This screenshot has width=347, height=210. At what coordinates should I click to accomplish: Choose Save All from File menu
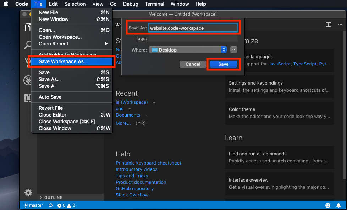72,86
